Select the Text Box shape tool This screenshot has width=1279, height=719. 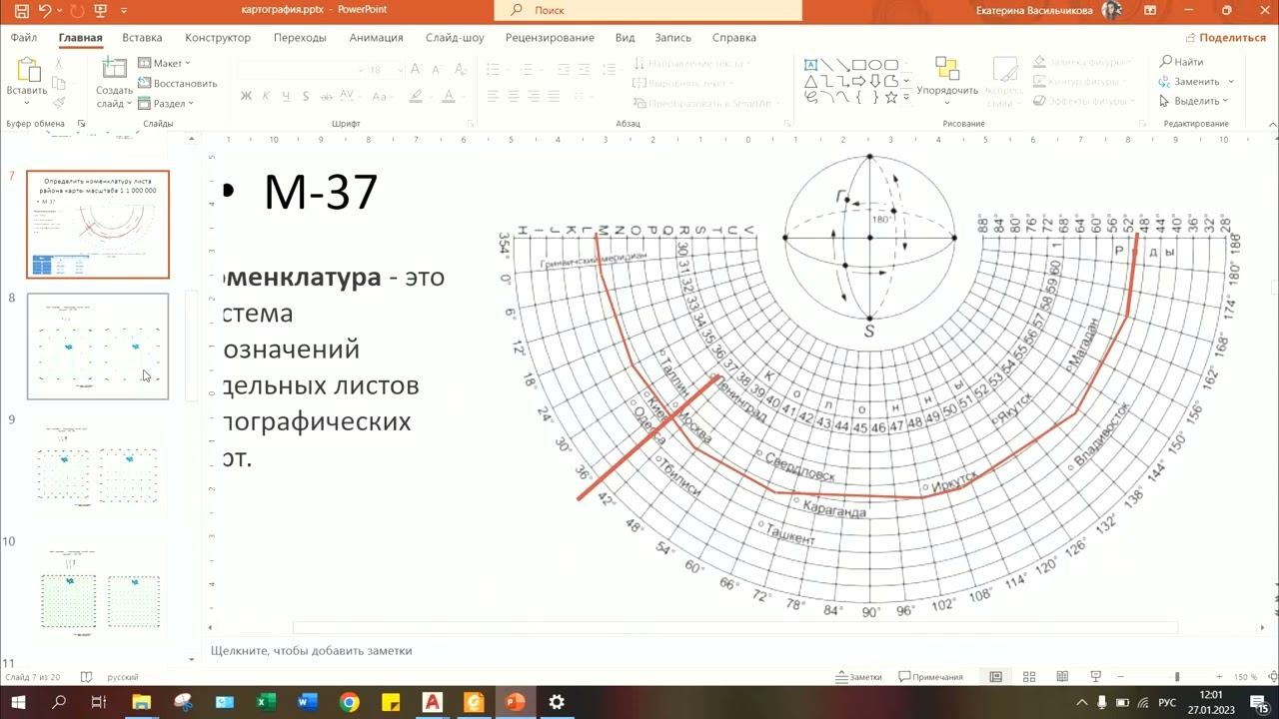(811, 64)
